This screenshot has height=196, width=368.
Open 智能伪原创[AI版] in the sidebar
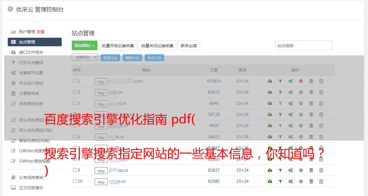[x=35, y=141]
